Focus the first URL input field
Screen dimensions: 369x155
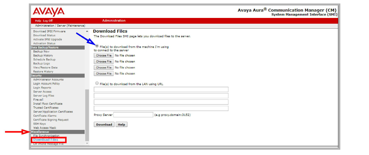161,89
